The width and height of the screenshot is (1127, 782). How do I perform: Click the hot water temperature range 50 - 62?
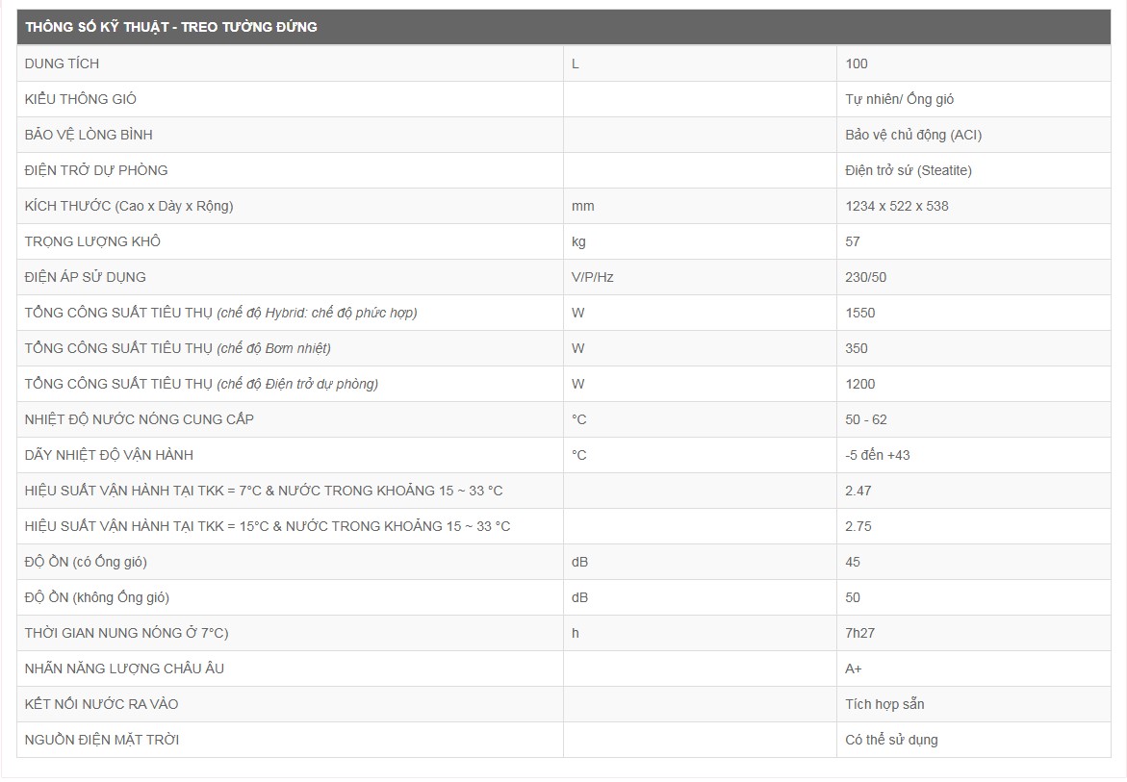pos(865,419)
